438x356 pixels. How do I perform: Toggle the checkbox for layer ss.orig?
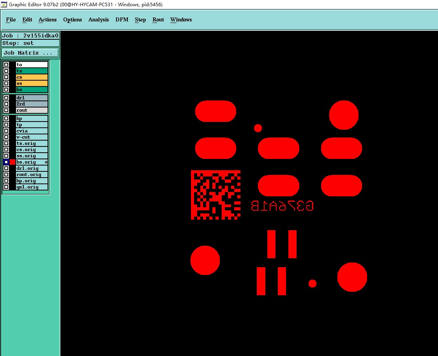[6, 156]
